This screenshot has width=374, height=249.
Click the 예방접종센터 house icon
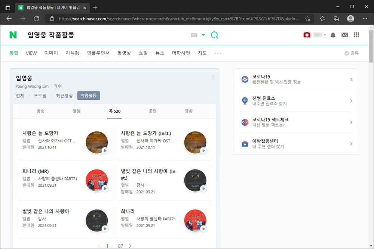click(245, 144)
